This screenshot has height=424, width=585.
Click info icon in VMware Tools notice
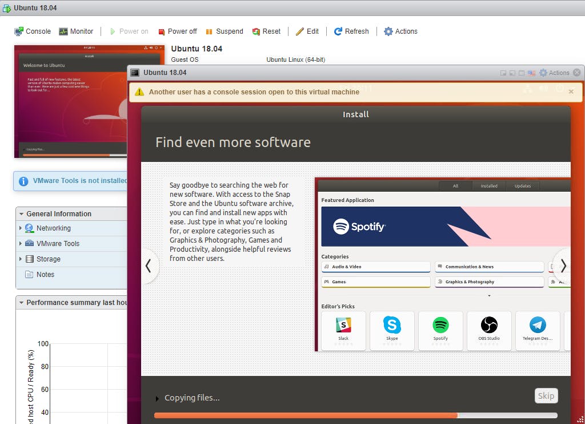click(x=23, y=181)
